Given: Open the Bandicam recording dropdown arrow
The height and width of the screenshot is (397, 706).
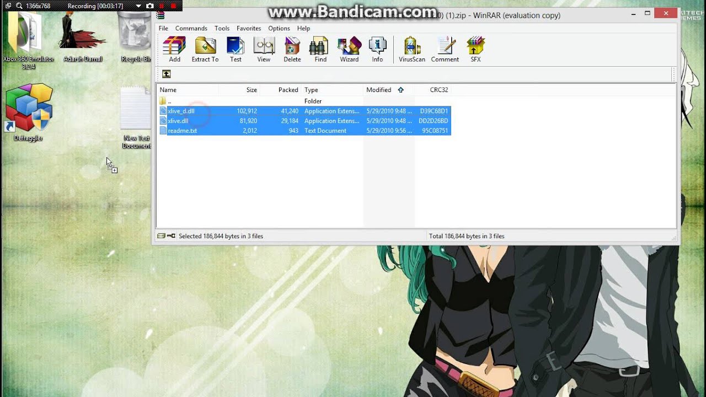Looking at the screenshot, I should click(138, 6).
